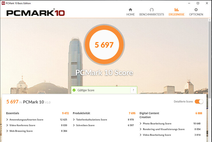This screenshot has height=142, width=212.
Task: Click the Produktivität heading
Action: click(81, 113)
